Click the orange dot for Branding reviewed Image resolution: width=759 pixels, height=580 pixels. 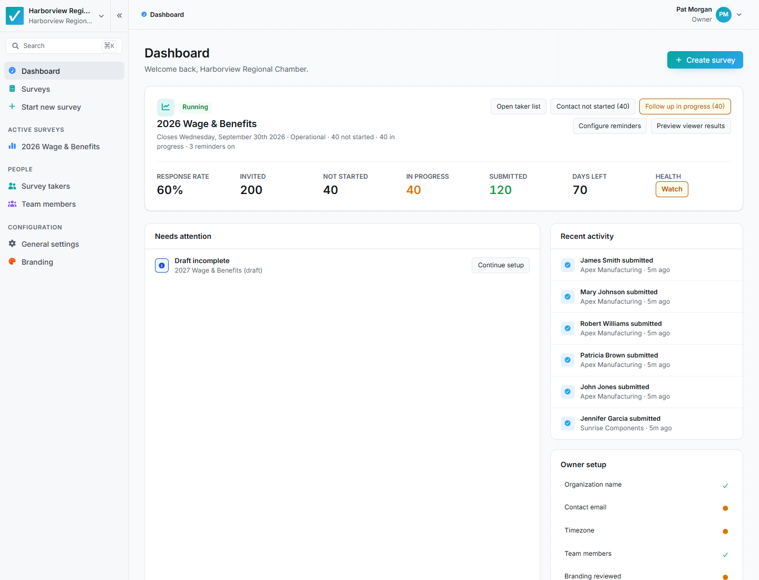[x=725, y=577]
